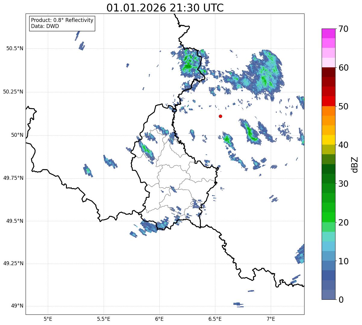Pick the orange swatch just below 50 dBZ
The width and height of the screenshot is (362, 325).
(x=329, y=111)
